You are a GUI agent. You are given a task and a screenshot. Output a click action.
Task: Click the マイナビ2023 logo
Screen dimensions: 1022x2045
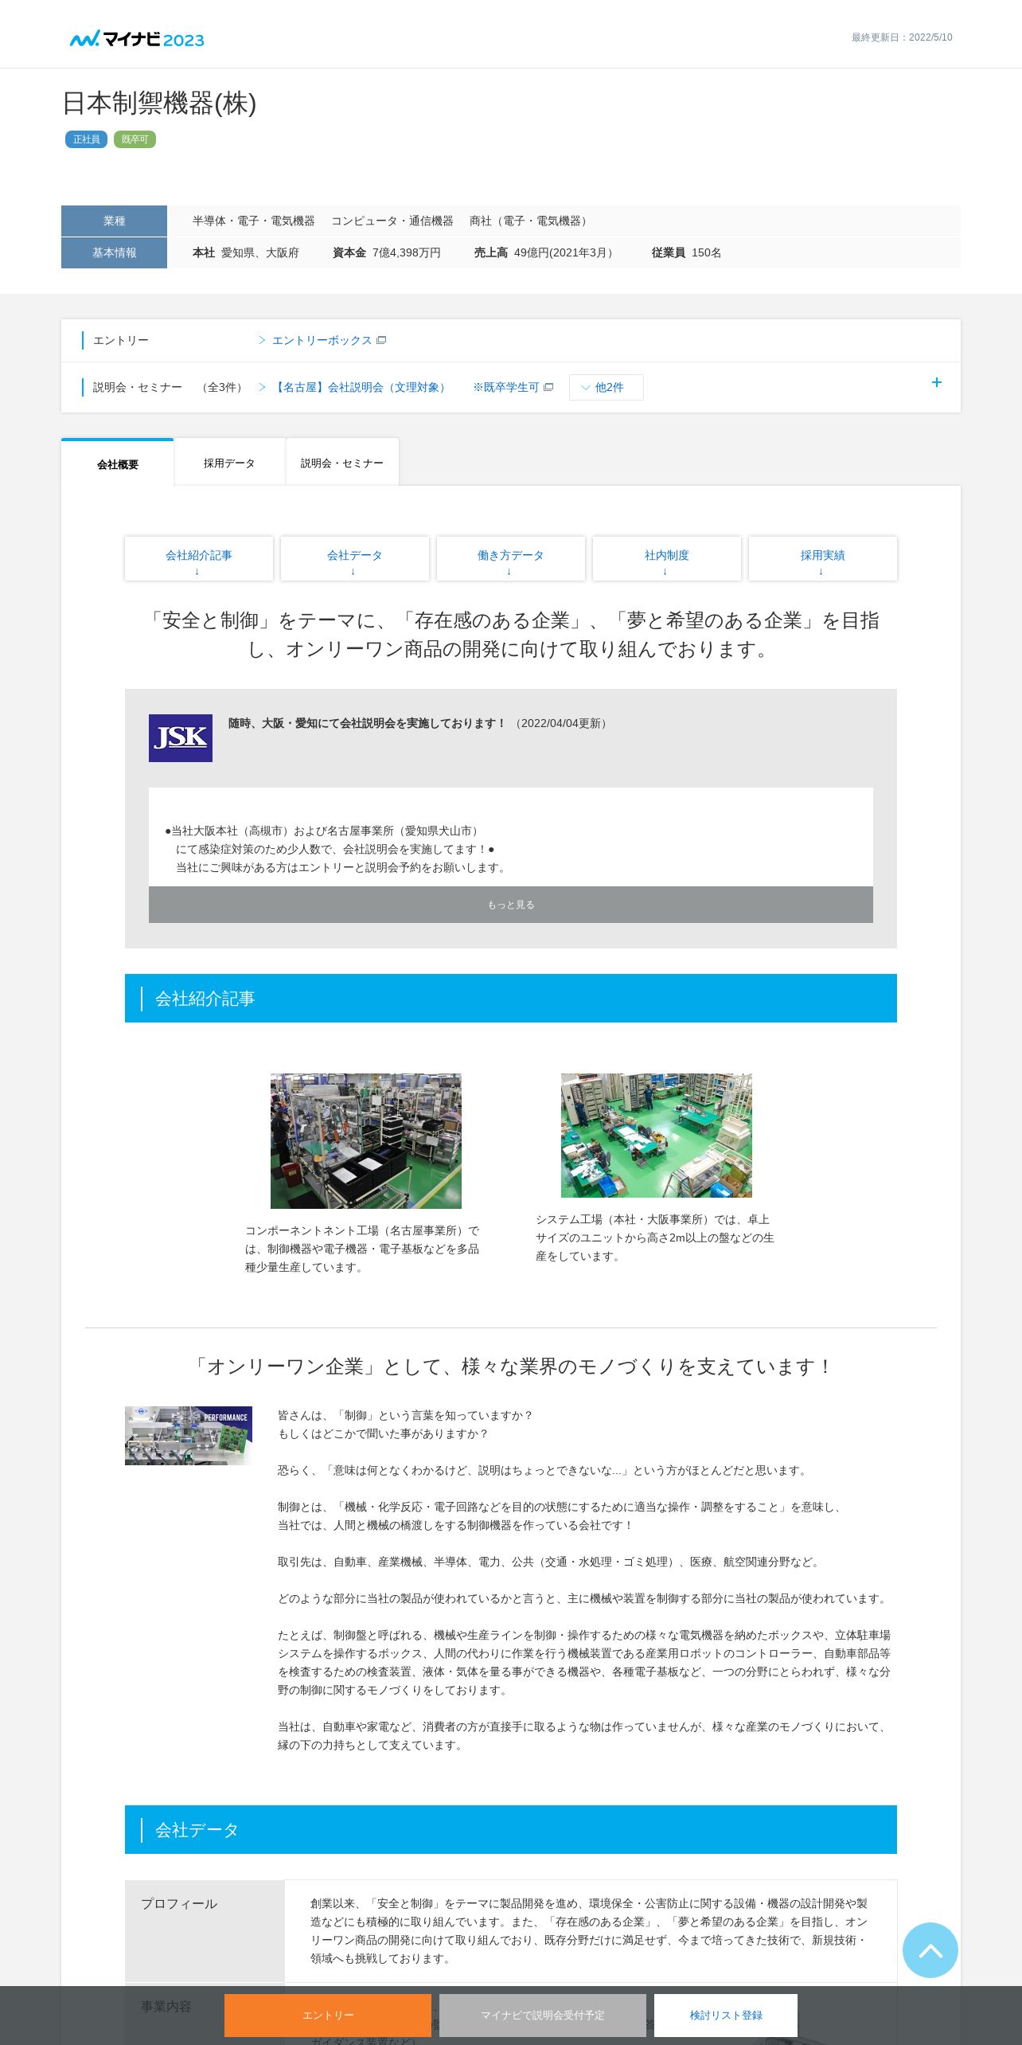tap(137, 39)
